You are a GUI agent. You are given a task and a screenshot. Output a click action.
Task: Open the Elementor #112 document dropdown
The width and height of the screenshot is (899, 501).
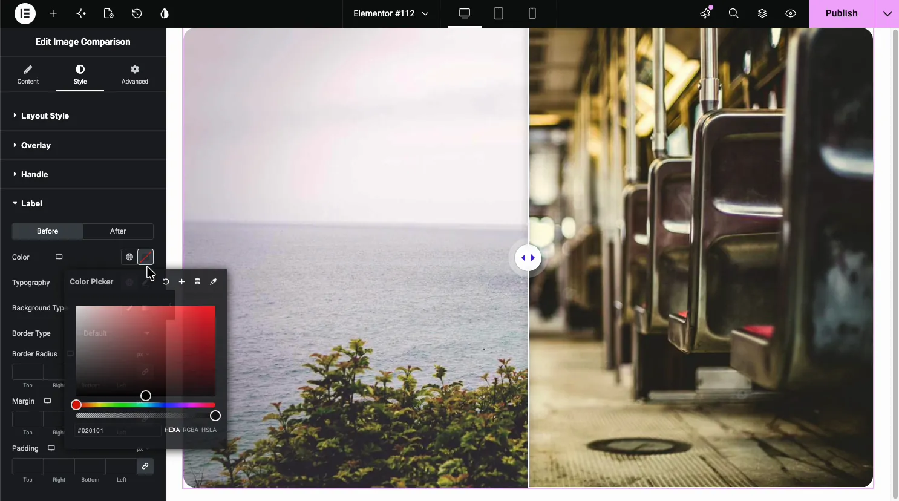pyautogui.click(x=391, y=13)
